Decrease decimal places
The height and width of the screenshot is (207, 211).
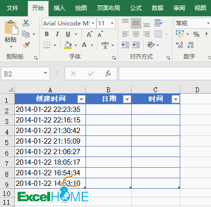click(190, 45)
